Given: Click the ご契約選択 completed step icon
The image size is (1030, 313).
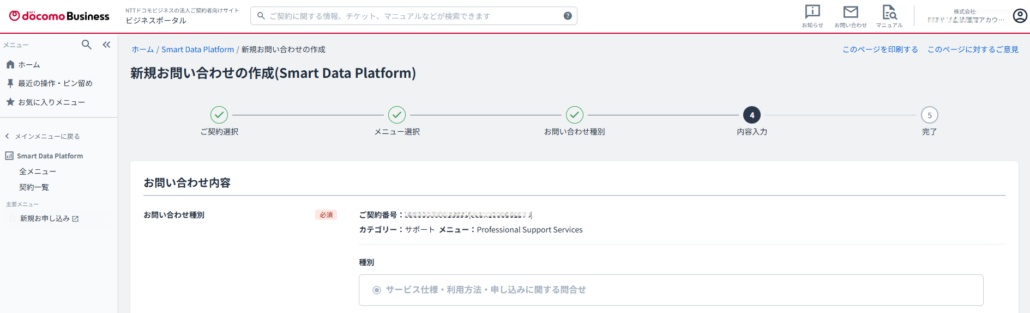Looking at the screenshot, I should [219, 115].
